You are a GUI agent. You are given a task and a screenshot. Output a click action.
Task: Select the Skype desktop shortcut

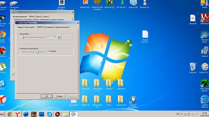pyautogui.click(x=2, y=84)
